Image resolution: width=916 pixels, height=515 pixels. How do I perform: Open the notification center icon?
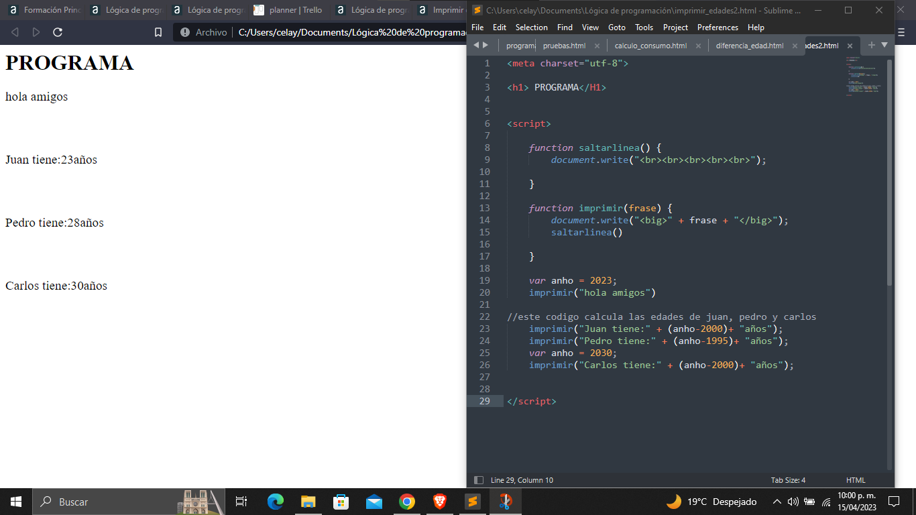tap(893, 502)
